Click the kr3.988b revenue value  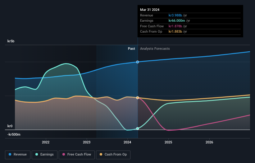pyautogui.click(x=175, y=15)
